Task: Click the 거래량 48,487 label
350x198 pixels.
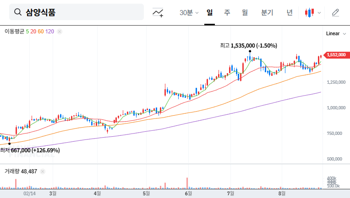Action: pyautogui.click(x=21, y=171)
